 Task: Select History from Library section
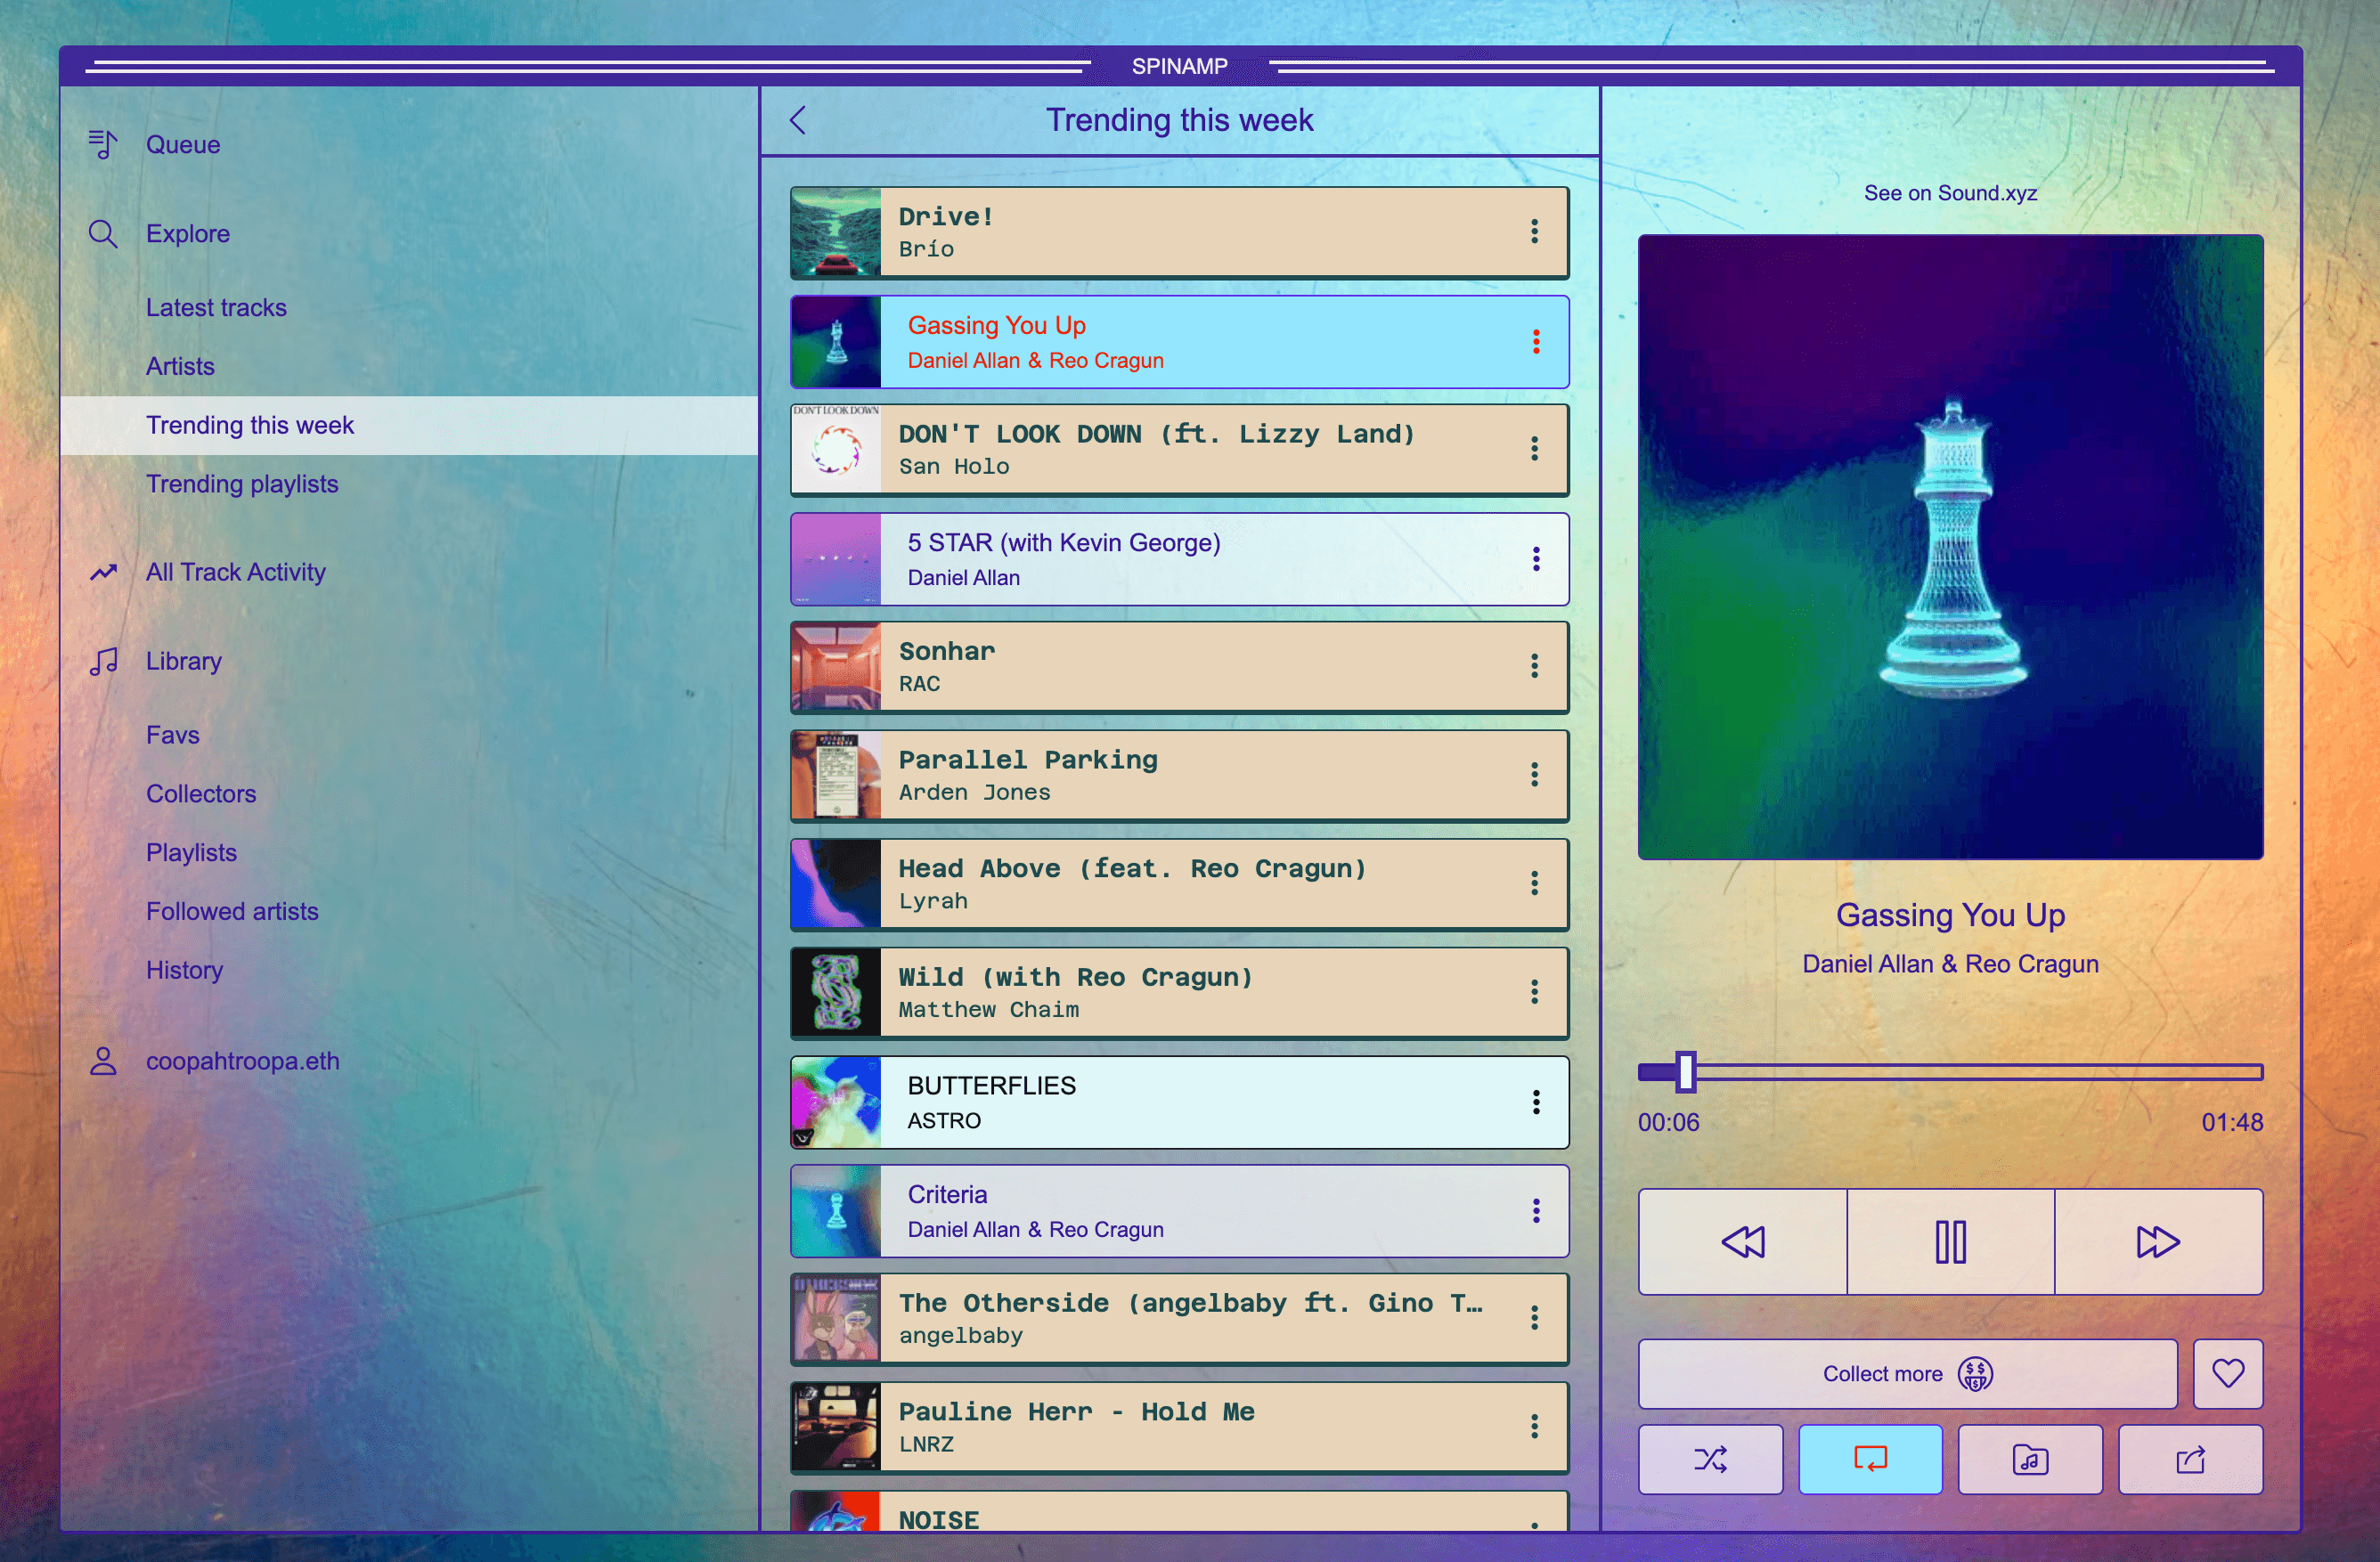[184, 967]
